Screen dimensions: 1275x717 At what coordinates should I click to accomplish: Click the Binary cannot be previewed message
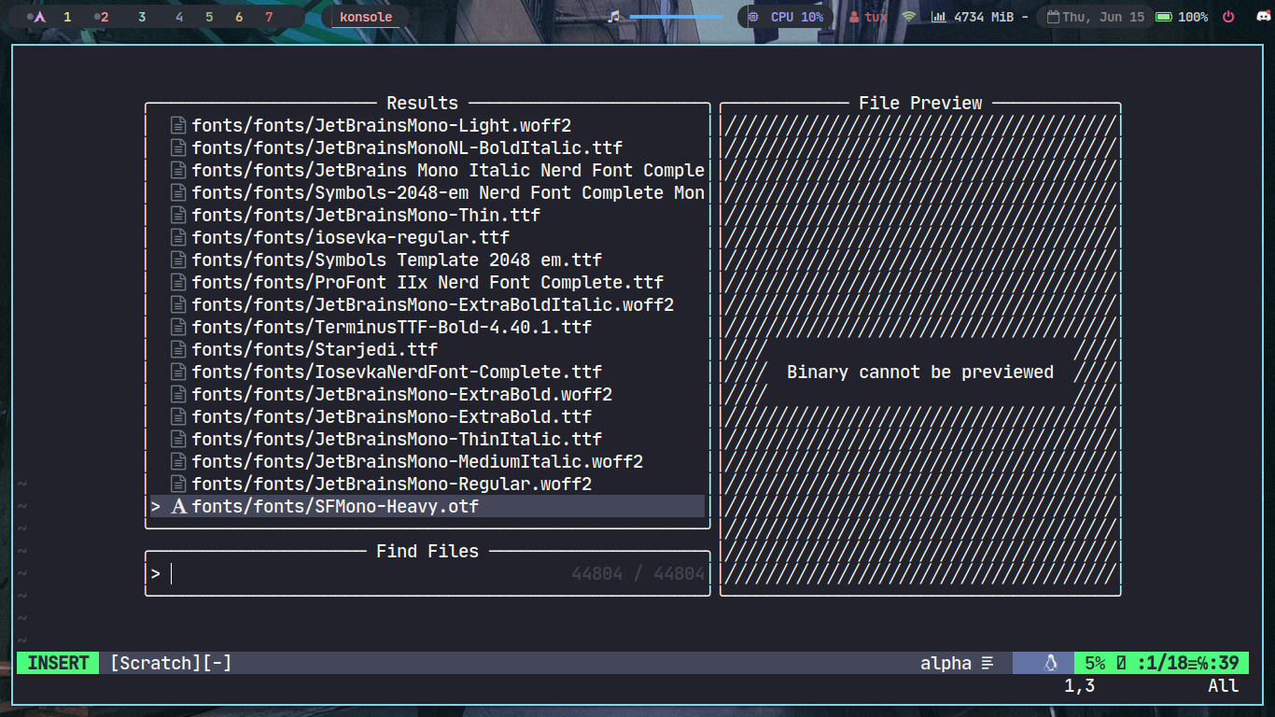[920, 372]
